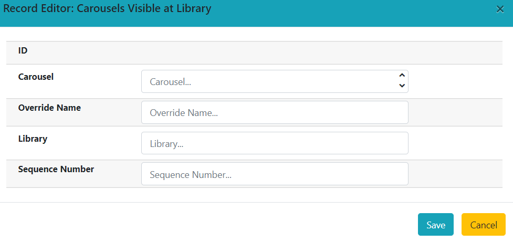The image size is (513, 242).
Task: Click the ID field label
Action: [x=23, y=51]
